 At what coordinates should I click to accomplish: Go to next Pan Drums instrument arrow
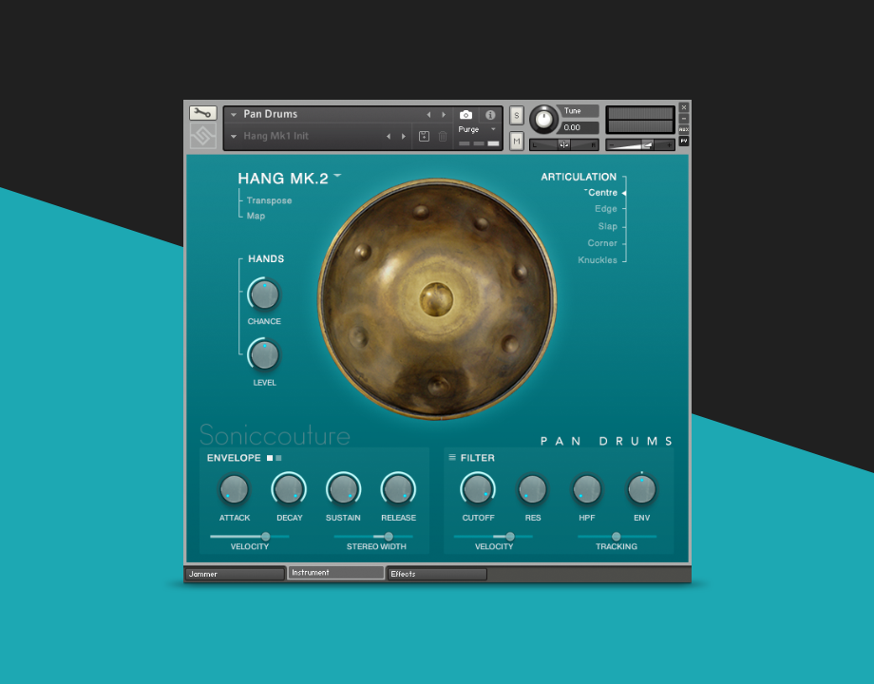(443, 115)
